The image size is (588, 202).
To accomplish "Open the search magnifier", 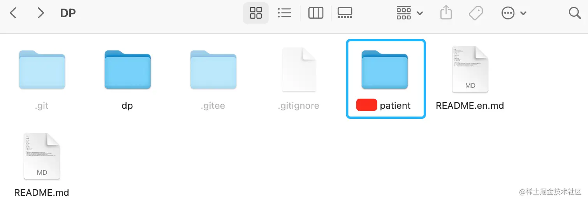I will pos(575,13).
